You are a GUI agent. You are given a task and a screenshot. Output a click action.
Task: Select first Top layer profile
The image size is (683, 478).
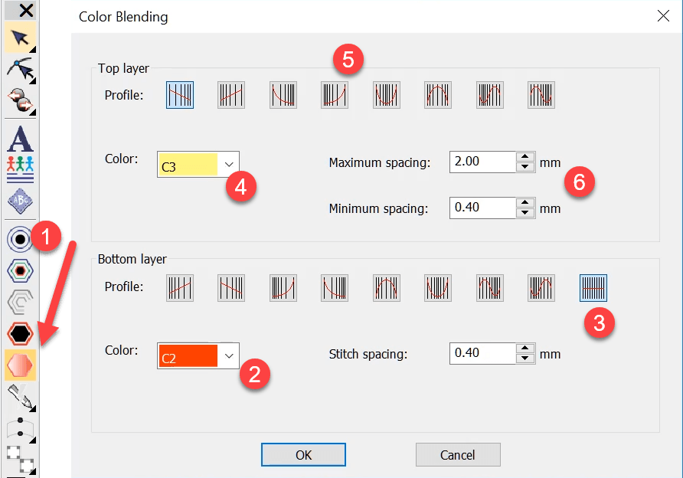click(x=180, y=95)
